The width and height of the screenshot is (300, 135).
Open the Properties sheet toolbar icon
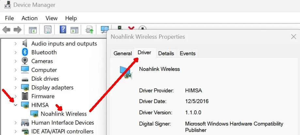tap(48, 30)
